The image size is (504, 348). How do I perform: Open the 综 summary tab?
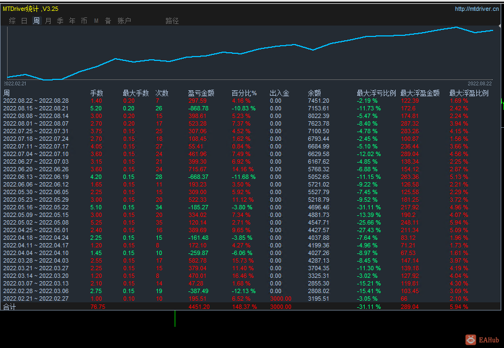[12, 21]
